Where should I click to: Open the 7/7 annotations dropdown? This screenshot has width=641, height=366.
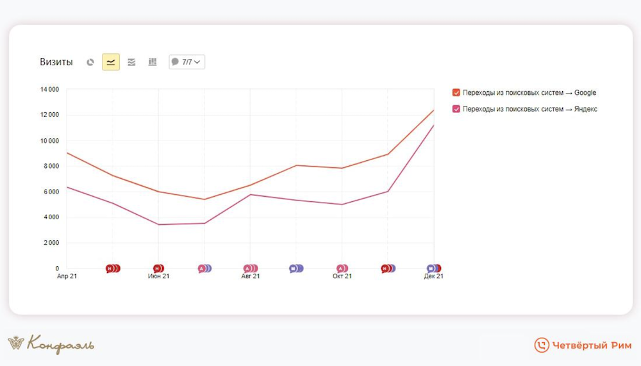[x=187, y=62]
